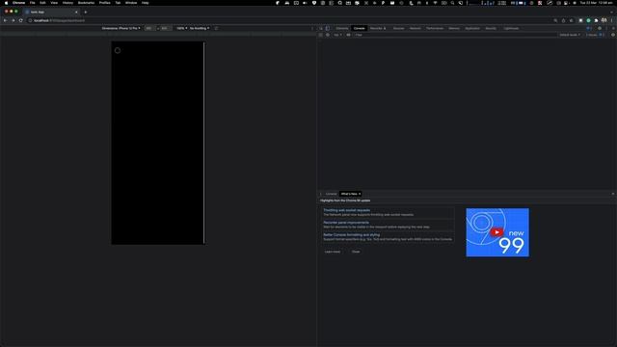This screenshot has height=347, width=617.
Task: Open the Chrome menu in the menu bar
Action: [x=18, y=3]
